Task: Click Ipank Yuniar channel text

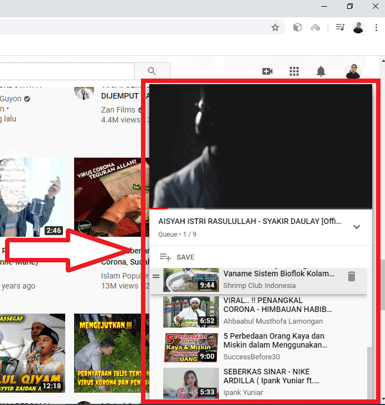Action: [x=243, y=392]
